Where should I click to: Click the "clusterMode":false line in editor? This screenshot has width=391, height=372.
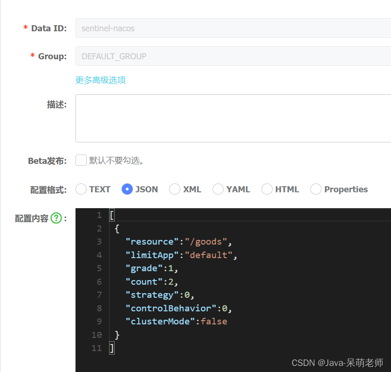[176, 321]
